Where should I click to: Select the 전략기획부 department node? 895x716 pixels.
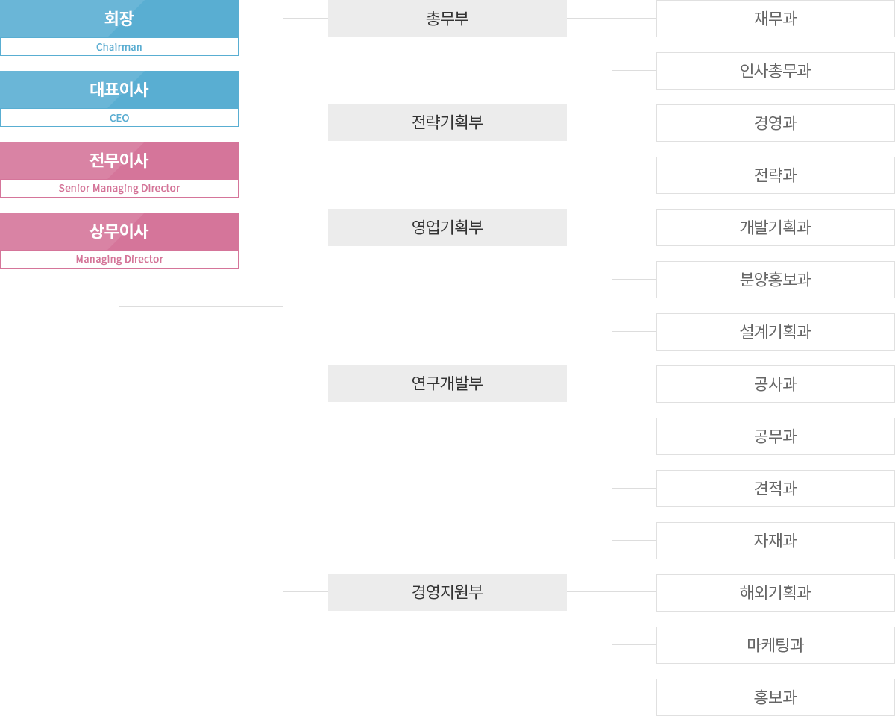point(447,122)
